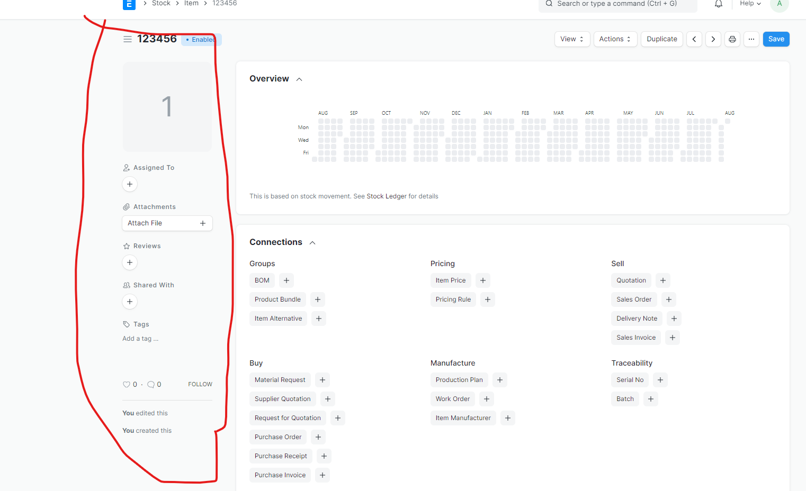
Task: Open the notifications bell
Action: [718, 4]
